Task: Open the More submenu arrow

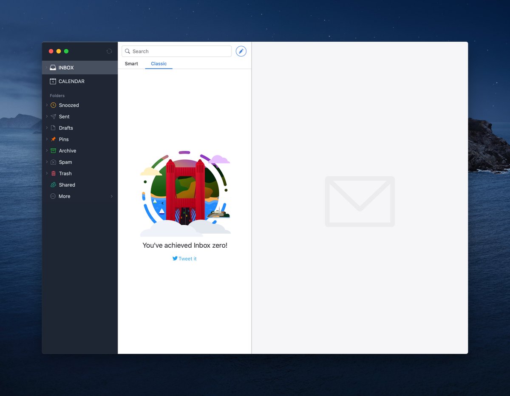Action: (x=112, y=196)
